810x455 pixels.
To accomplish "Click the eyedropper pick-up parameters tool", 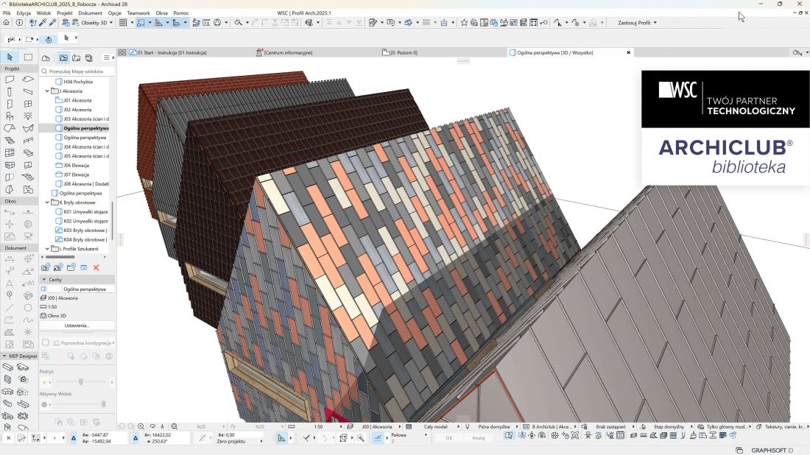I will point(43,23).
